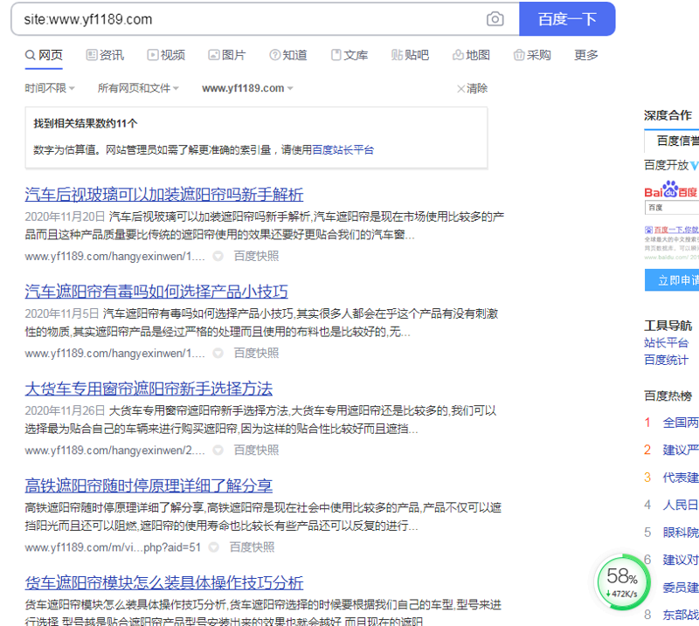Open 百度快照 for the 大货车专用窗帘 result
The image size is (699, 626).
[256, 451]
